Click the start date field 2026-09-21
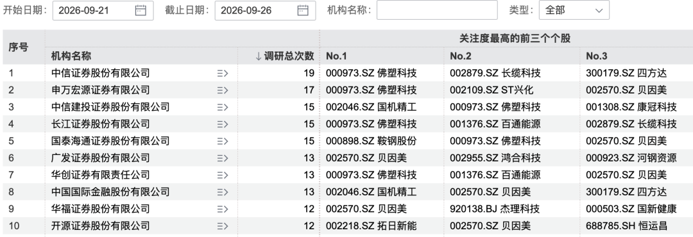 (x=103, y=11)
